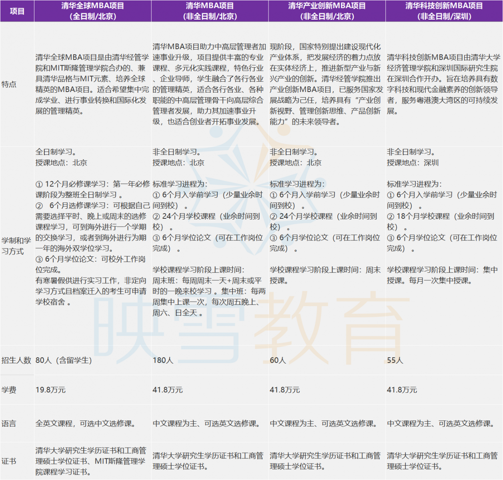Click the "语言" row label

point(9,424)
